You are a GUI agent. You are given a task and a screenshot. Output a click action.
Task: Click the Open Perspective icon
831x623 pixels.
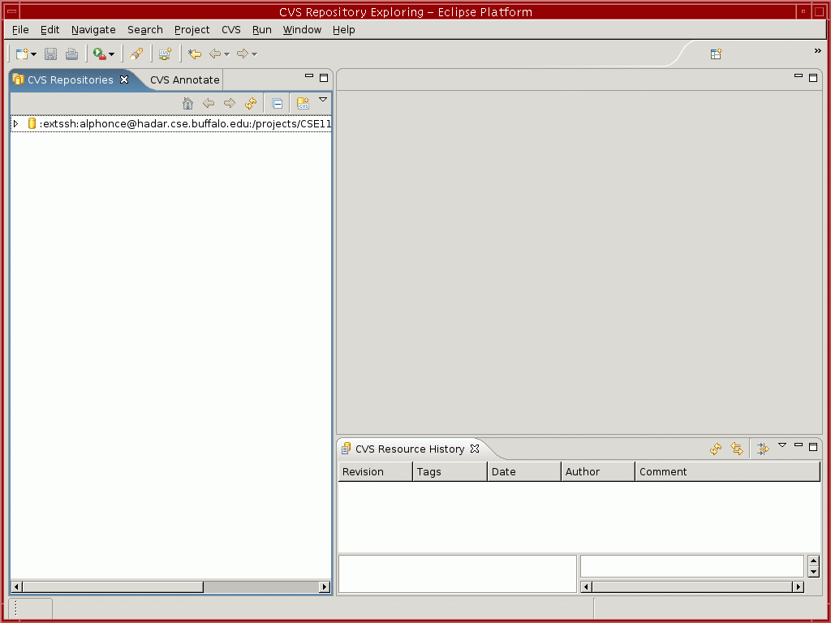tap(716, 54)
